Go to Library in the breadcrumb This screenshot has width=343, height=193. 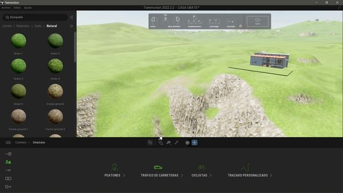[7, 26]
